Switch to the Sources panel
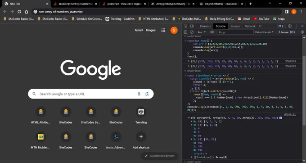 [235, 26]
